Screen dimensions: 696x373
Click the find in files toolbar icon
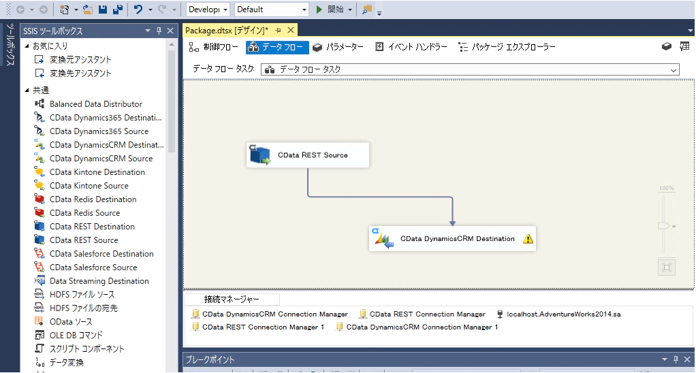point(366,10)
